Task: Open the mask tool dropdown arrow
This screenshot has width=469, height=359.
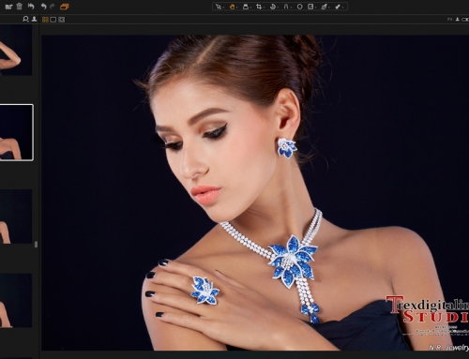Action: (315, 7)
